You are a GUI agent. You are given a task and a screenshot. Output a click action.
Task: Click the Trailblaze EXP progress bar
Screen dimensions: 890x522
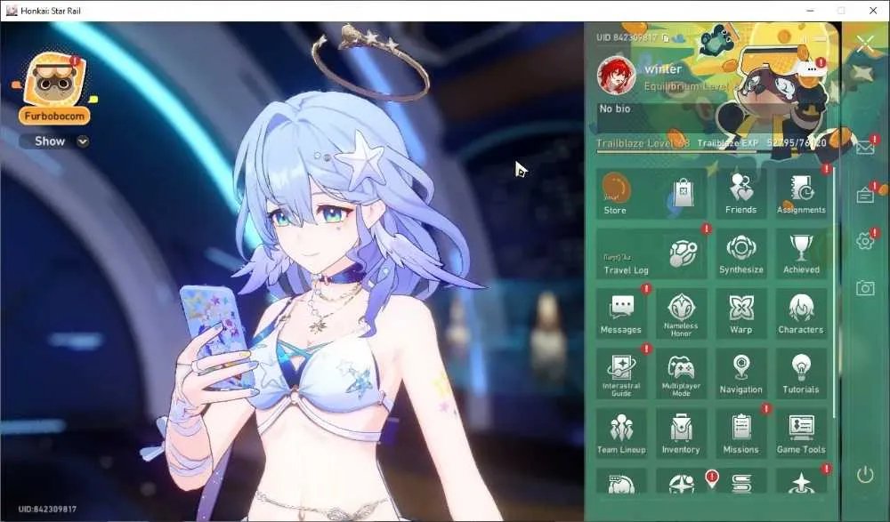click(x=710, y=151)
